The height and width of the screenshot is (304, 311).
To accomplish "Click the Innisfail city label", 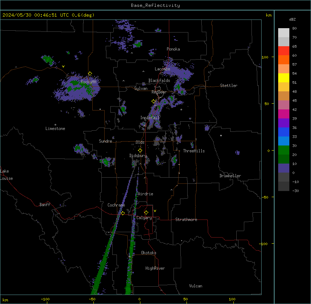I will click(150, 118).
